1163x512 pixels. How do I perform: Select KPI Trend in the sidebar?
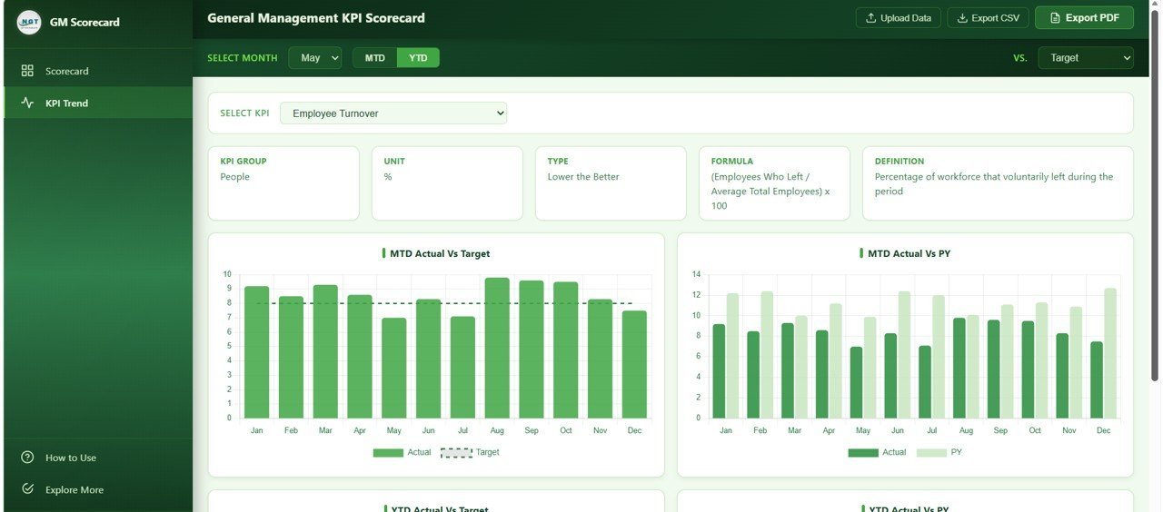point(66,103)
